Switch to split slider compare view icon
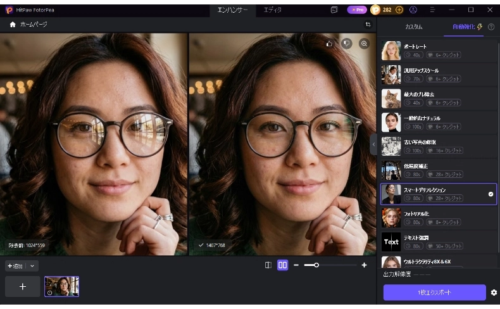 (x=268, y=265)
